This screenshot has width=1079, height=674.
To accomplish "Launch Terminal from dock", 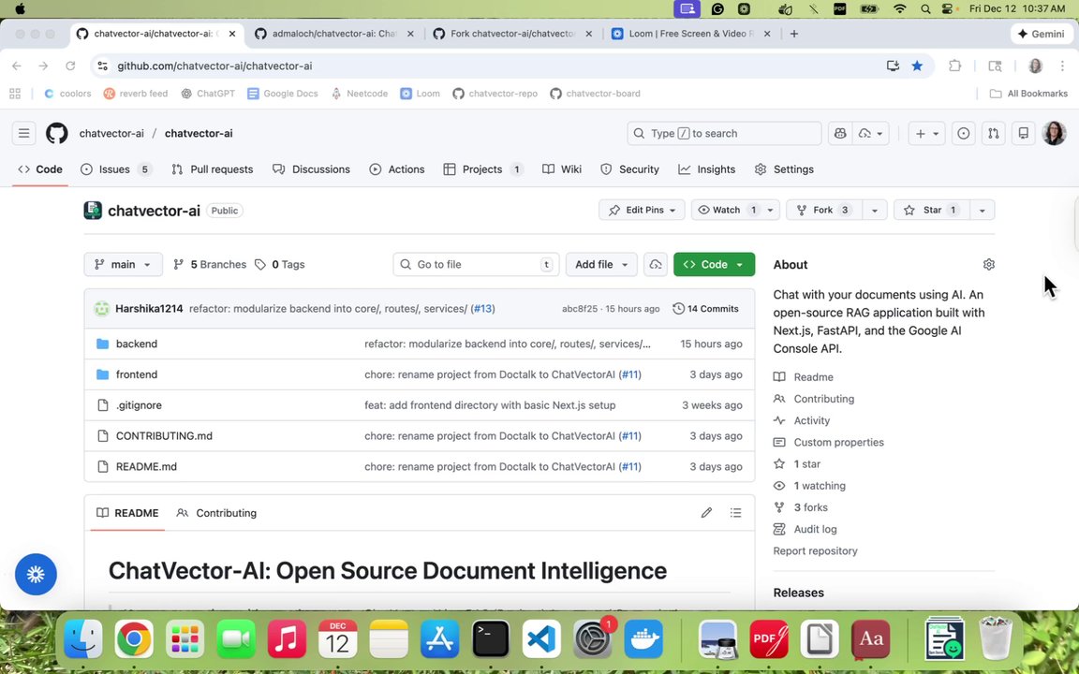I will point(491,639).
